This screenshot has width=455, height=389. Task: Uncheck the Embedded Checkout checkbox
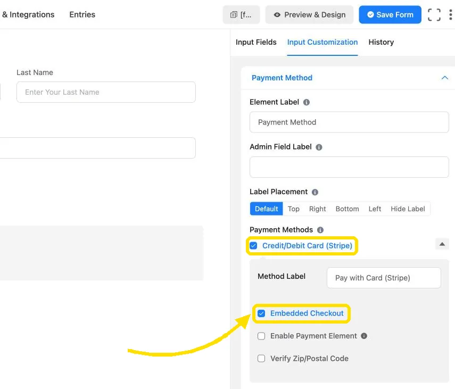coord(261,313)
